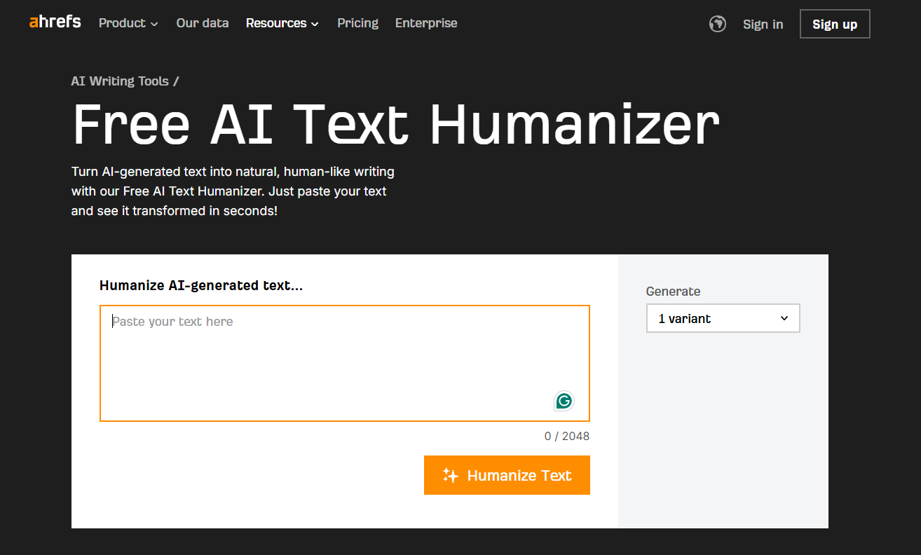Navigate to the Enterprise page
The height and width of the screenshot is (555, 921).
[426, 23]
